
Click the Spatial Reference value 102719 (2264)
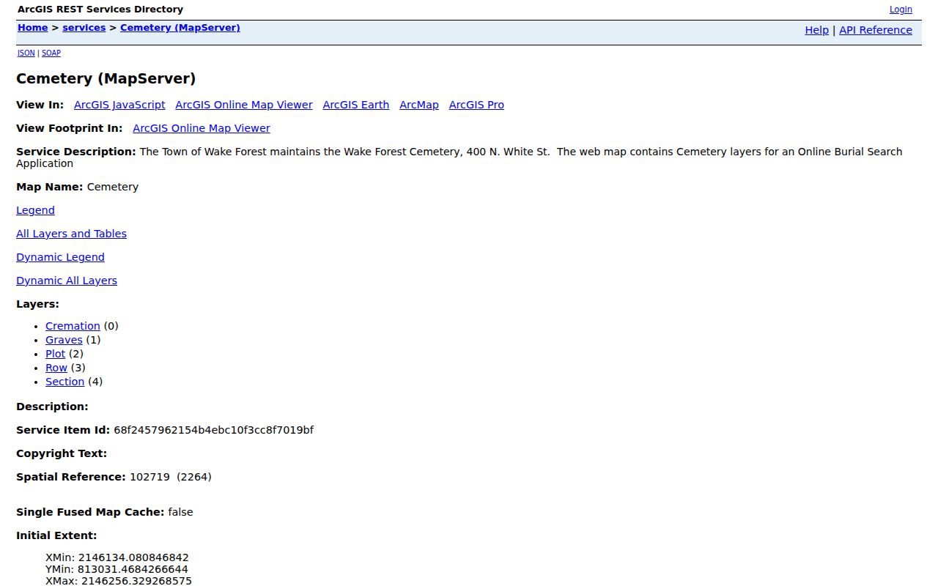[171, 477]
